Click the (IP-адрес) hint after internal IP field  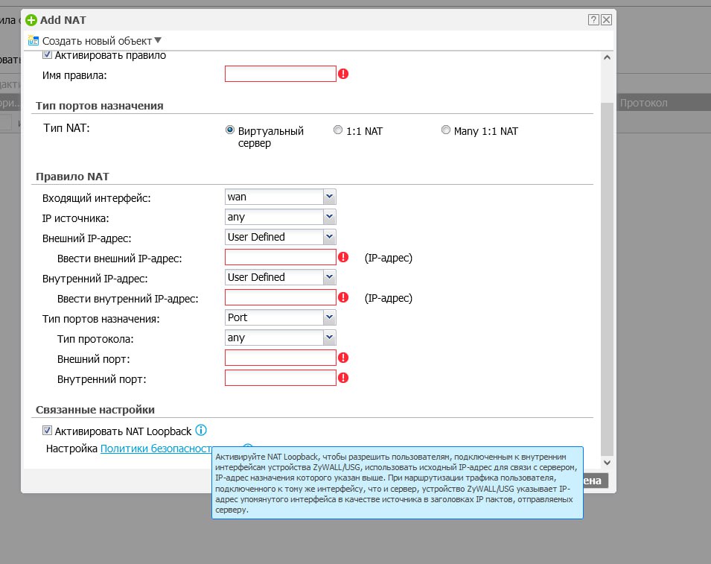coord(389,298)
